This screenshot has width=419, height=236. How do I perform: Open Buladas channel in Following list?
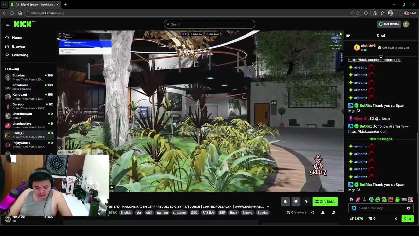[28, 77]
